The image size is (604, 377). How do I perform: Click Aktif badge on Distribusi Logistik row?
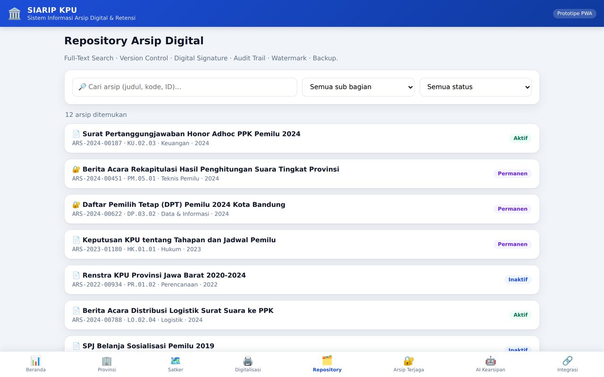(x=520, y=315)
